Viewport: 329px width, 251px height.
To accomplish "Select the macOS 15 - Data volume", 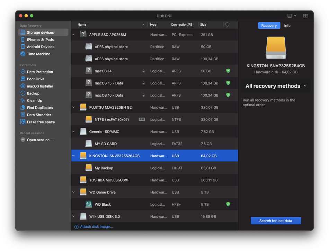I will pyautogui.click(x=155, y=83).
